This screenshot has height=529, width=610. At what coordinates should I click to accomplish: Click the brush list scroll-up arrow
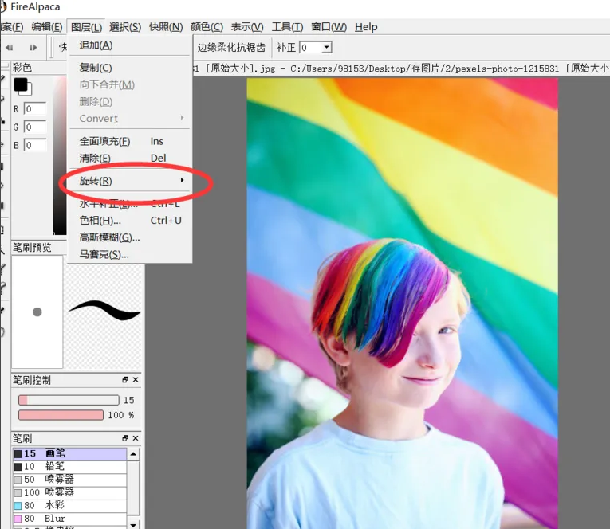point(133,453)
